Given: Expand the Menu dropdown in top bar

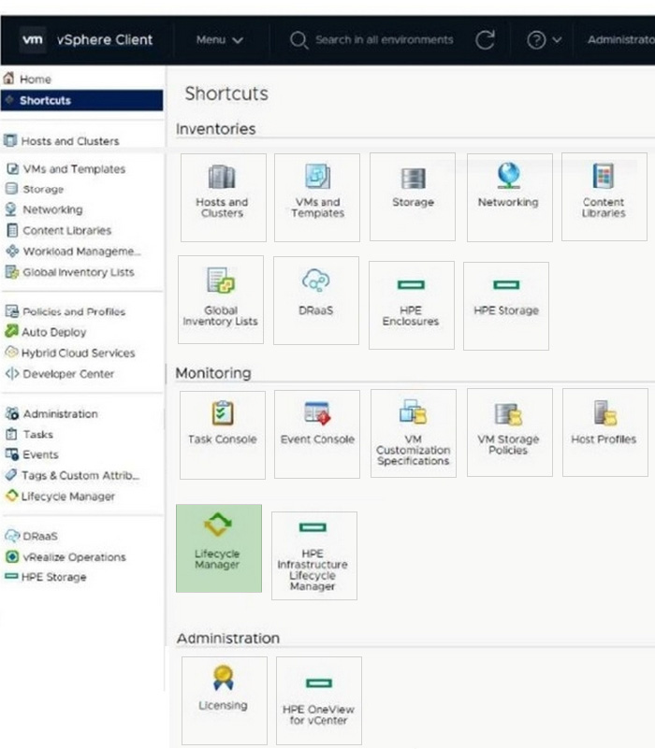Looking at the screenshot, I should 220,40.
